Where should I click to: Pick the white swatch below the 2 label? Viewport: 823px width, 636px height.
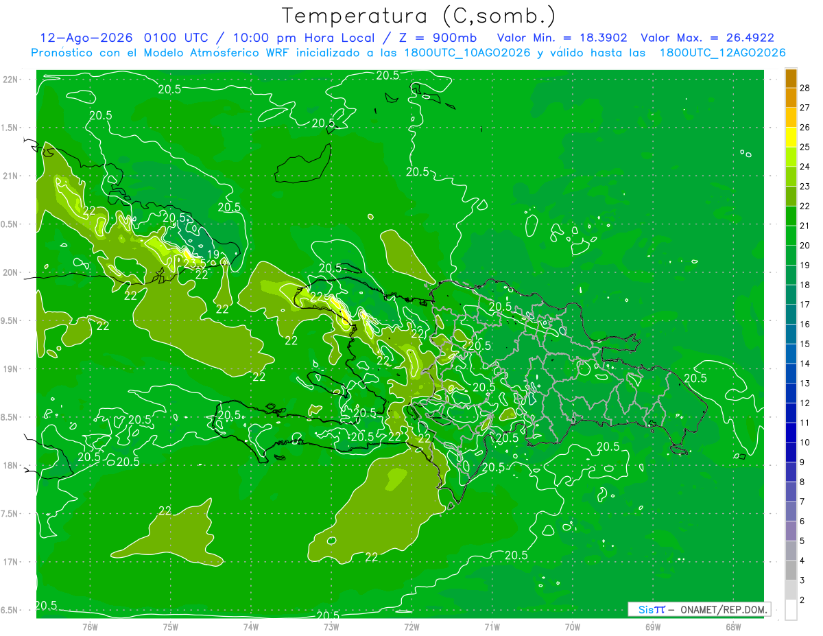[x=791, y=610]
